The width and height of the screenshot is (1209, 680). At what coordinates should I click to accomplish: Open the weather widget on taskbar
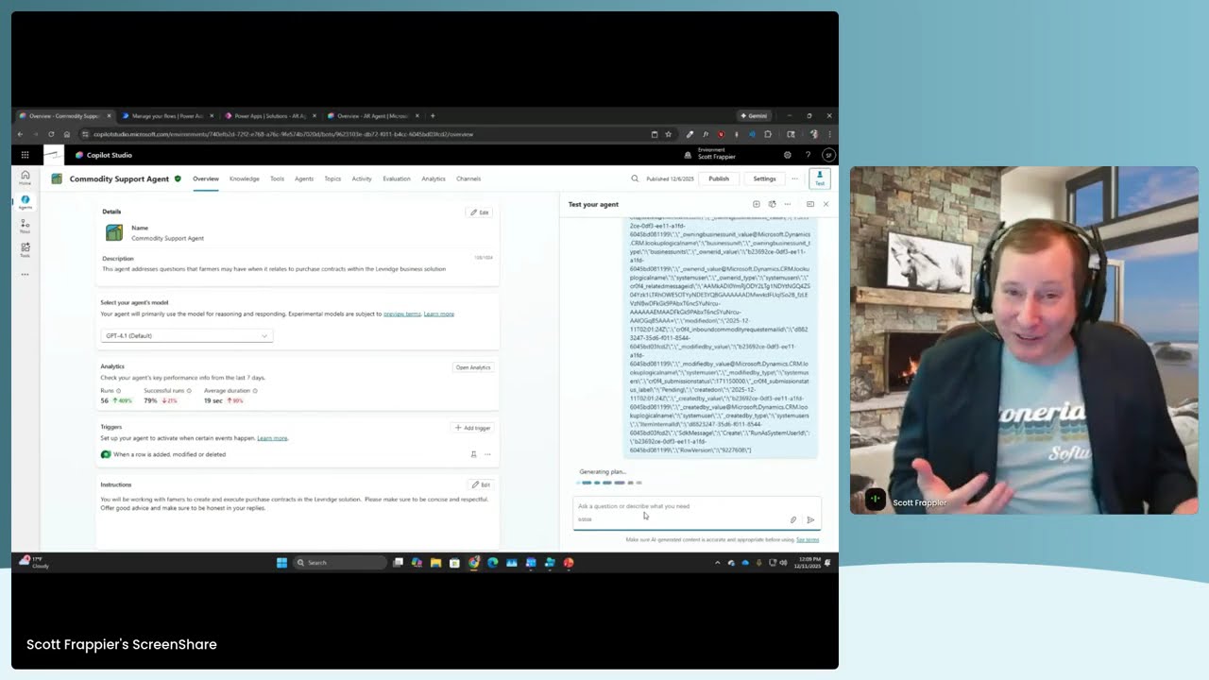click(x=34, y=562)
